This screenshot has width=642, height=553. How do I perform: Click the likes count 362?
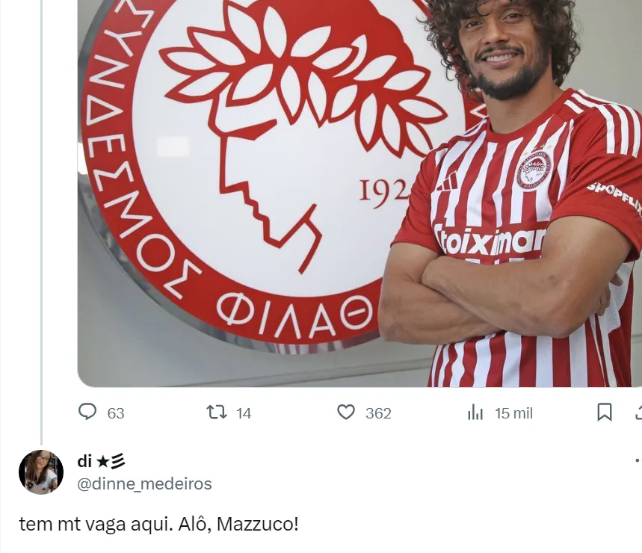(378, 413)
